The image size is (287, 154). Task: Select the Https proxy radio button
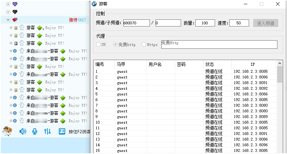[x=143, y=45]
